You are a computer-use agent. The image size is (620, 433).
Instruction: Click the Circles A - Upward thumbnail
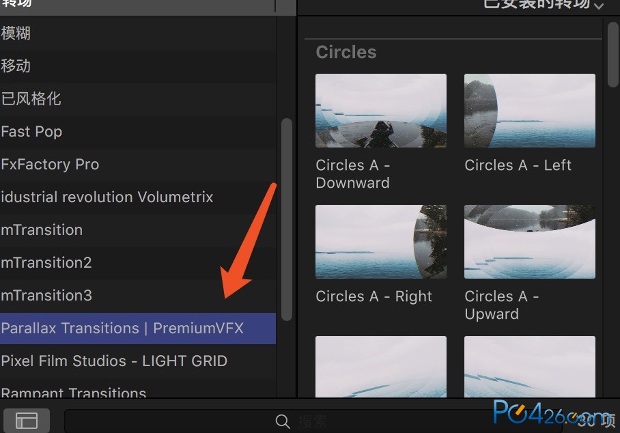[x=529, y=242]
